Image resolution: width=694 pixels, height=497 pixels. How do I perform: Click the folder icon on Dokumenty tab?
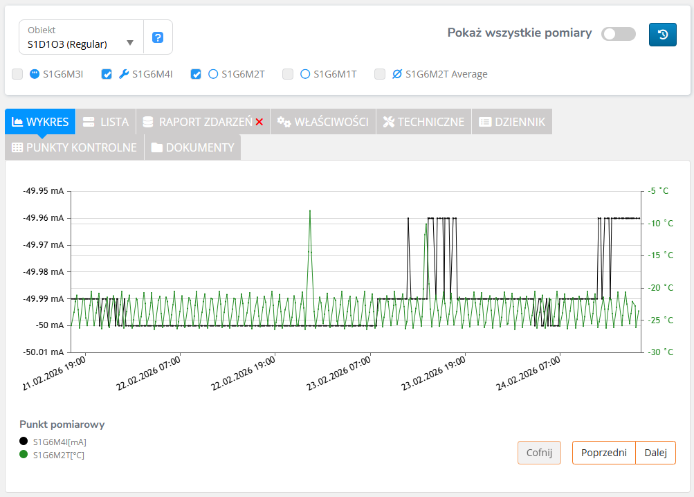tap(157, 147)
